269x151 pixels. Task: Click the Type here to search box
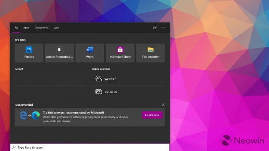[x=90, y=147]
